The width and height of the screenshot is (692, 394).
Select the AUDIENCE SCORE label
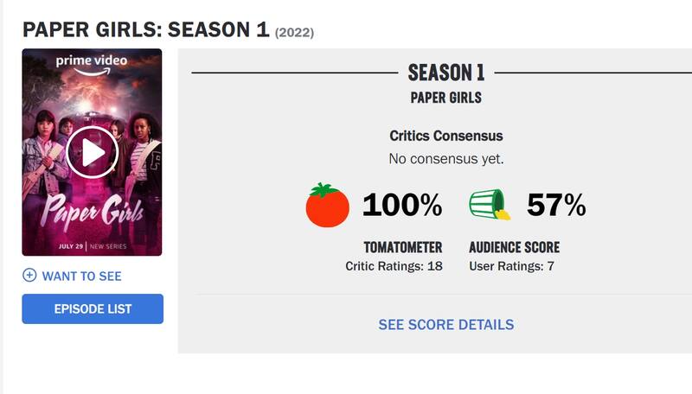514,248
